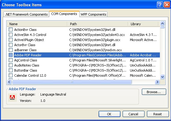
Task: Click the Adobe Acrobat library cell
Action: 143,55
